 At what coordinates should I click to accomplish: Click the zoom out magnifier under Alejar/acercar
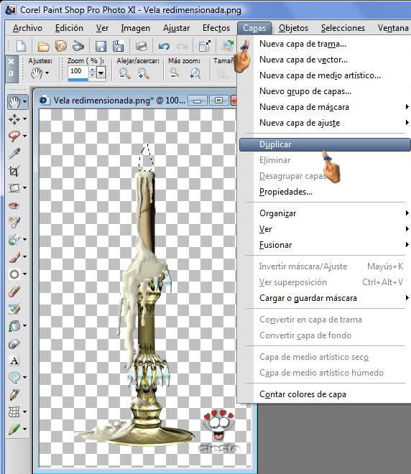(124, 73)
